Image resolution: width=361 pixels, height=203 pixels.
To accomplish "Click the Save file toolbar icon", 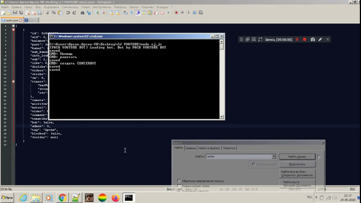I will click(x=15, y=13).
